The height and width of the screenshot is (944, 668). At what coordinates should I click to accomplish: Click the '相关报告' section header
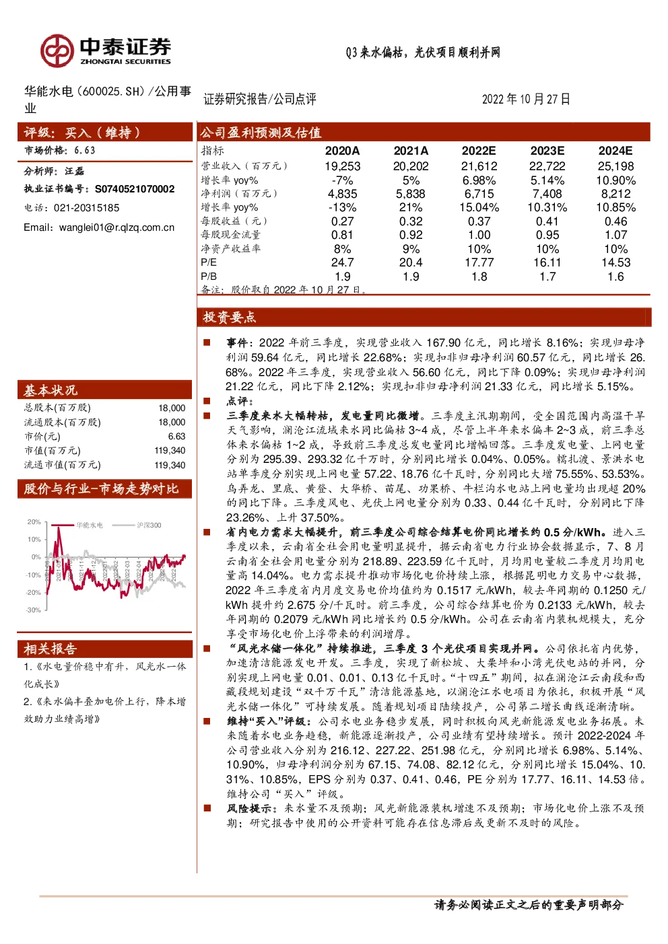point(105,649)
